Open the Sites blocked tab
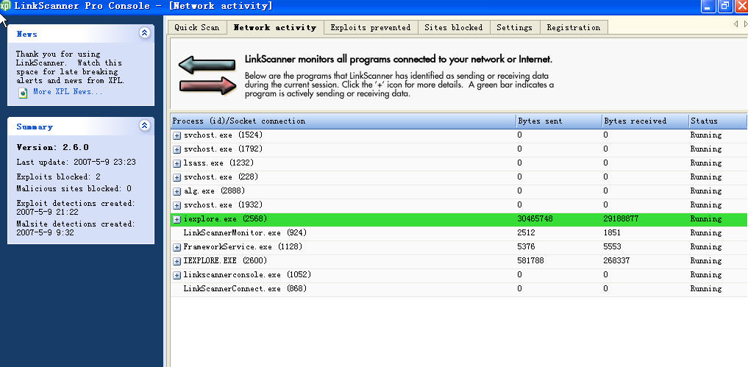 click(454, 27)
